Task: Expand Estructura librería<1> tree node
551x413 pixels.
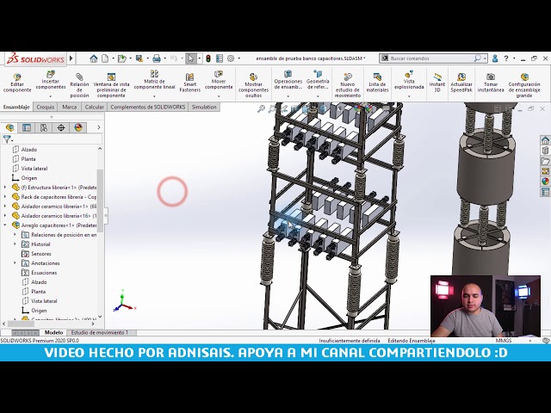Action: 5,188
